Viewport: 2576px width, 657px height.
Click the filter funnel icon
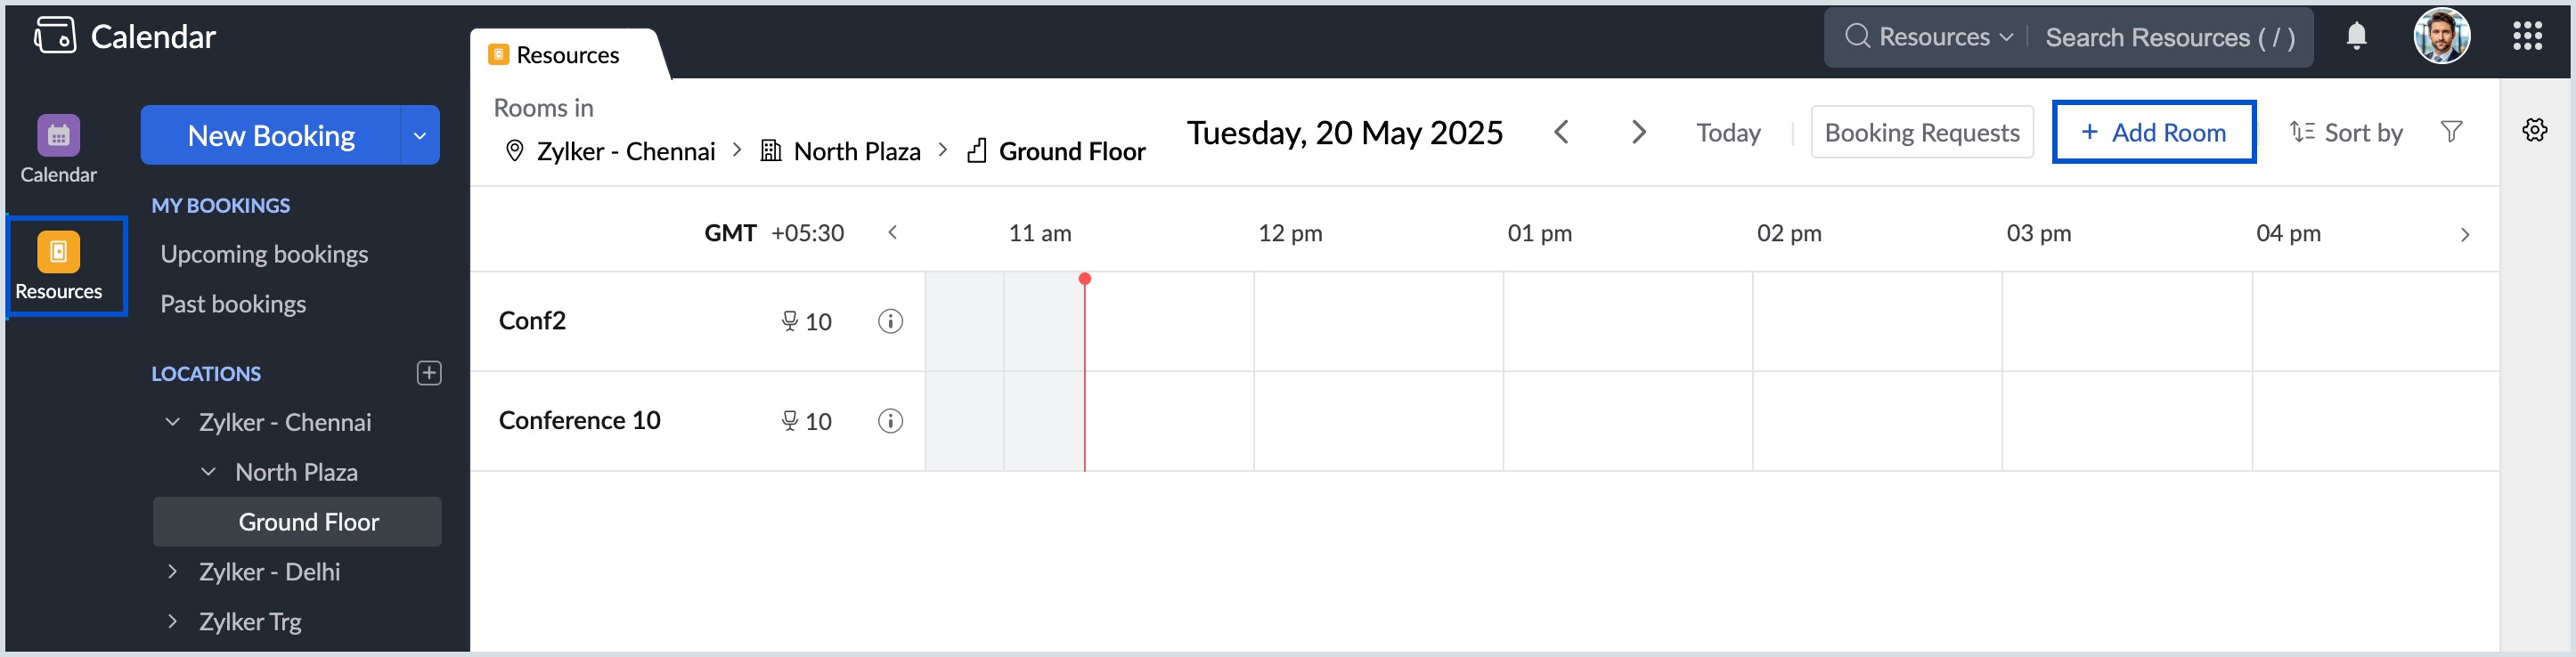pyautogui.click(x=2451, y=132)
